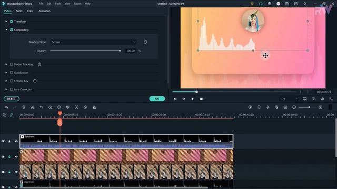Image resolution: width=337 pixels, height=189 pixels.
Task: Click the Chroma Key help icon
Action: 35,81
